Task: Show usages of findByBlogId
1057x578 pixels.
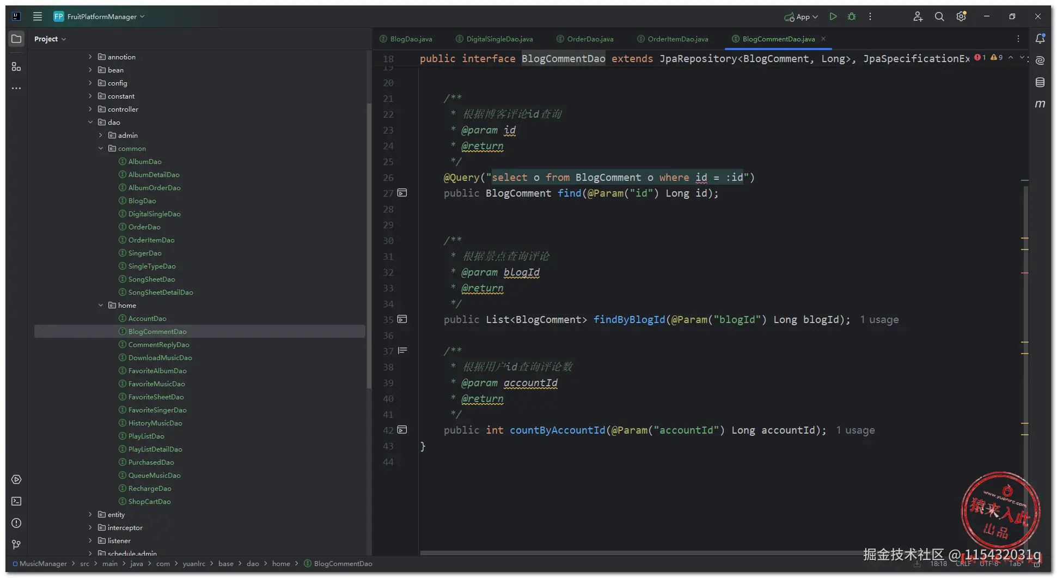Action: pyautogui.click(x=879, y=320)
